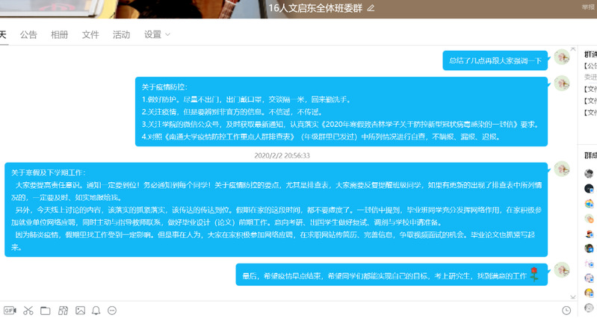Click sender avatar beside the top message

[x=563, y=57]
